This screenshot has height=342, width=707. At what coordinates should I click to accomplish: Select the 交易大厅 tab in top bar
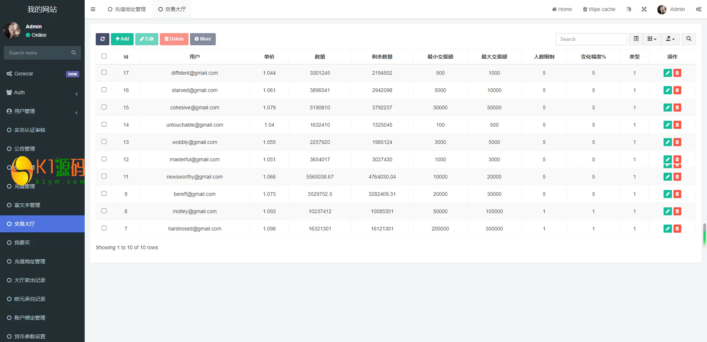pyautogui.click(x=172, y=9)
